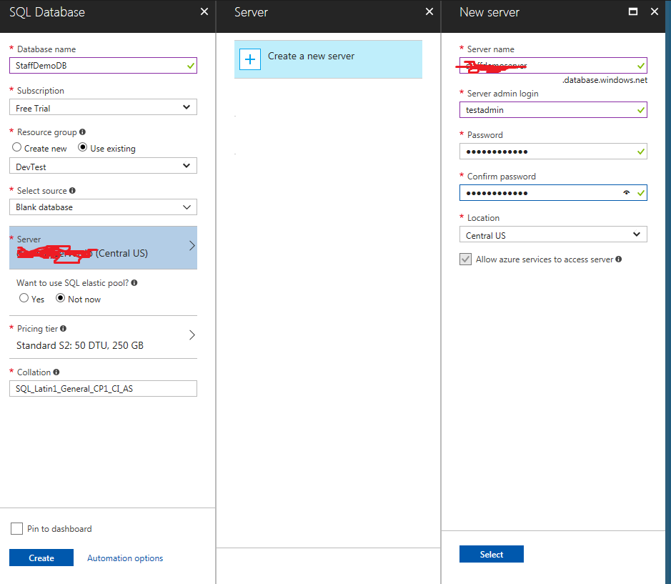The height and width of the screenshot is (584, 671).
Task: Maximize the New server blade
Action: tap(633, 11)
